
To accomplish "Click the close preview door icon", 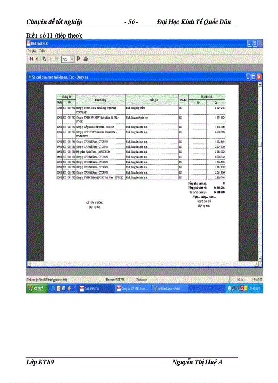I will point(79,59).
